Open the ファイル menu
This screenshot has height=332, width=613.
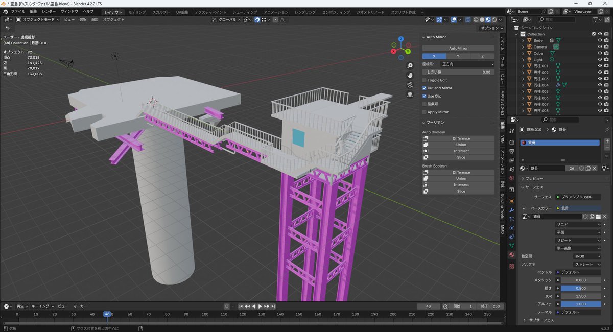18,11
